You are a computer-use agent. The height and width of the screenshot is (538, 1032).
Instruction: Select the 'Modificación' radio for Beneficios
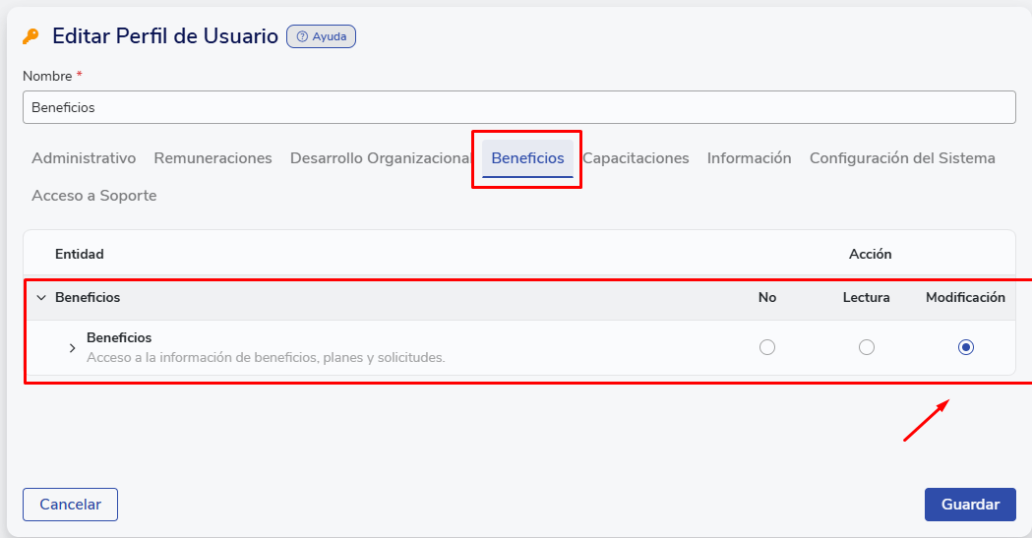[965, 347]
